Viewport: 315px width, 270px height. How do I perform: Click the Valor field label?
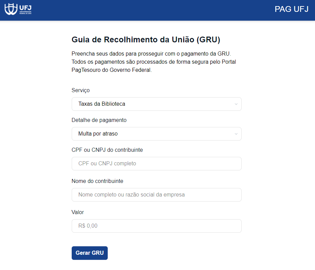click(77, 212)
